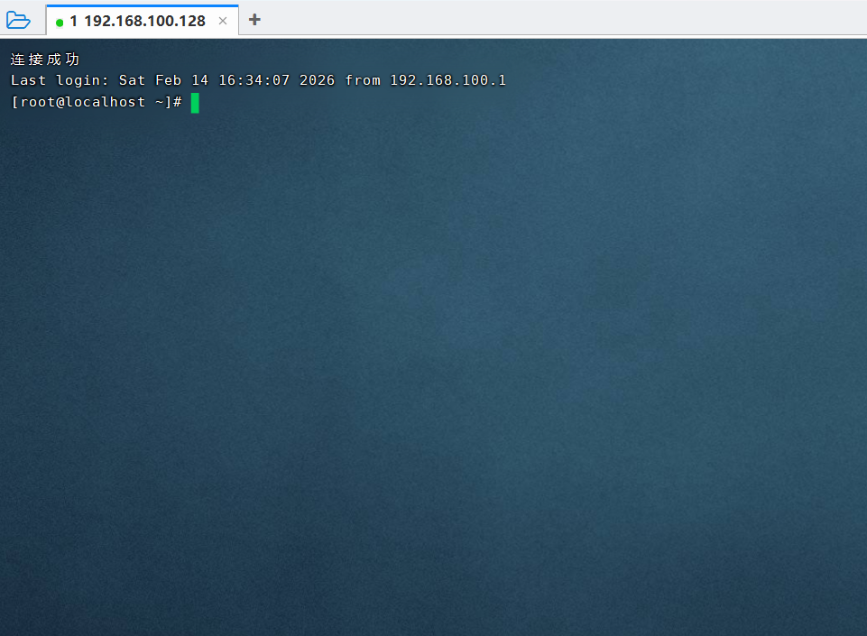Click the source IP 192.168.100.1

(447, 80)
